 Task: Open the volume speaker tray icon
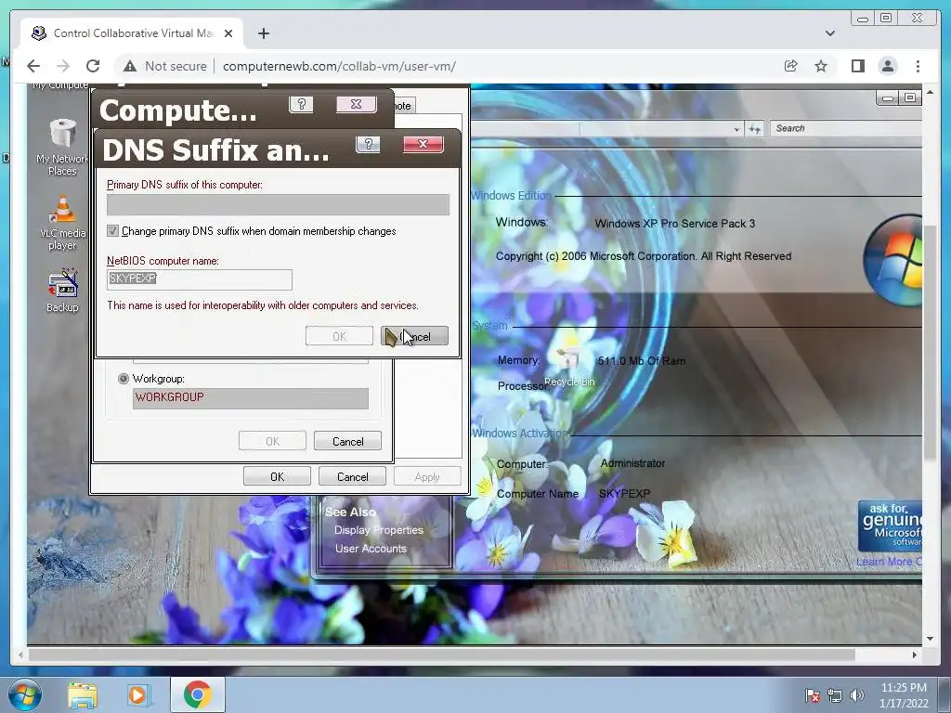coord(856,695)
